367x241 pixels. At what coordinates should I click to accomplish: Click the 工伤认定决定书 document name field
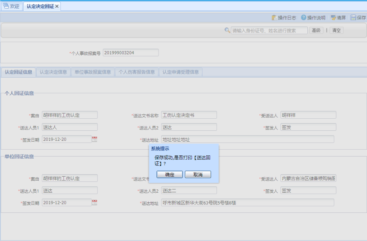click(189, 115)
